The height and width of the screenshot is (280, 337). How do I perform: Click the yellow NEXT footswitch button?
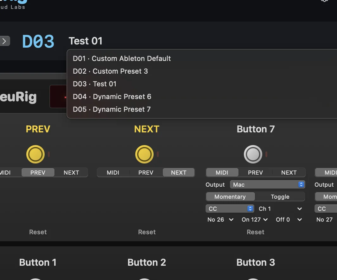(144, 154)
